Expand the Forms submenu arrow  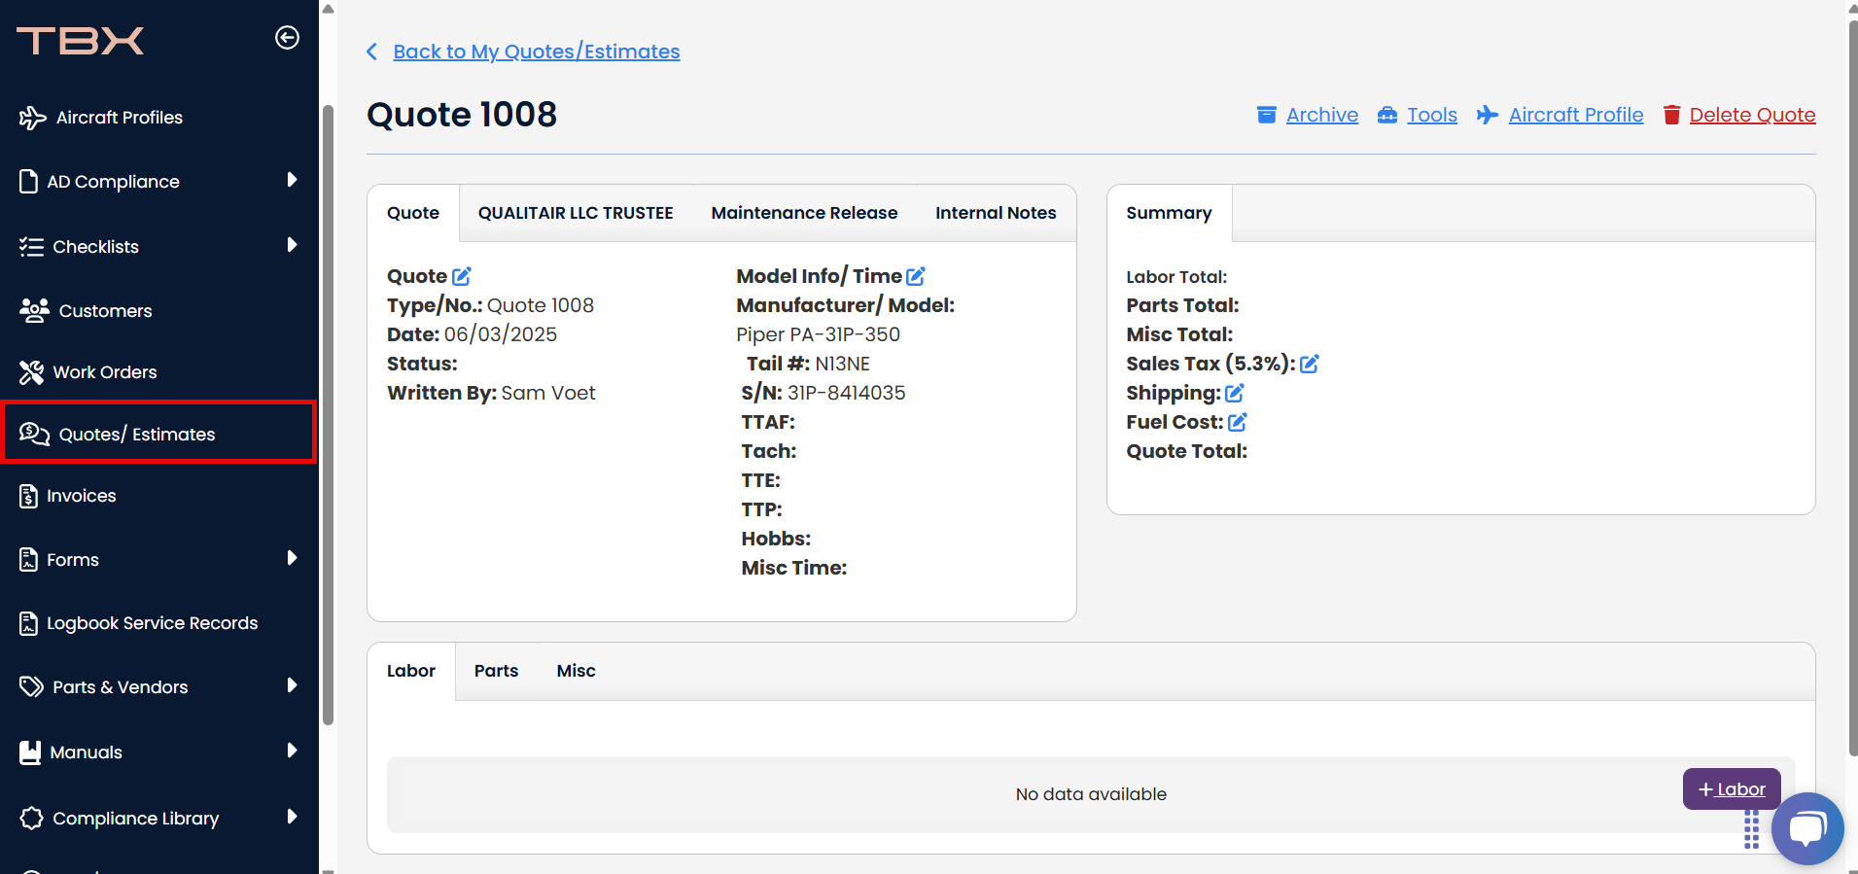[x=292, y=558]
